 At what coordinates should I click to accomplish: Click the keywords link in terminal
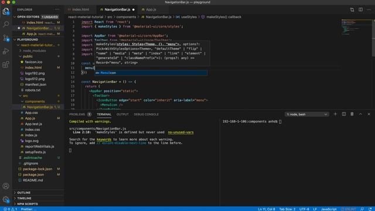point(104,139)
